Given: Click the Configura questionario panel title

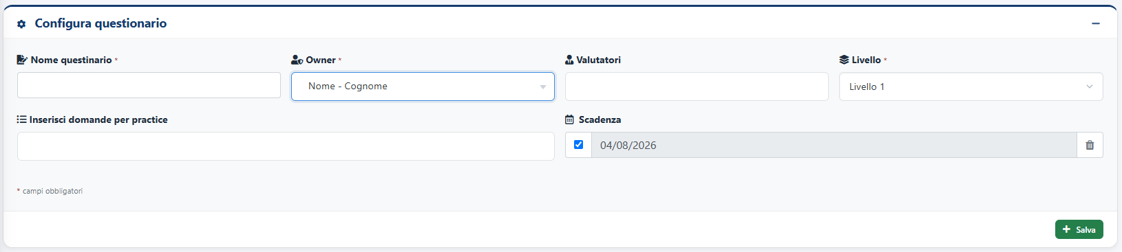Looking at the screenshot, I should pyautogui.click(x=100, y=23).
